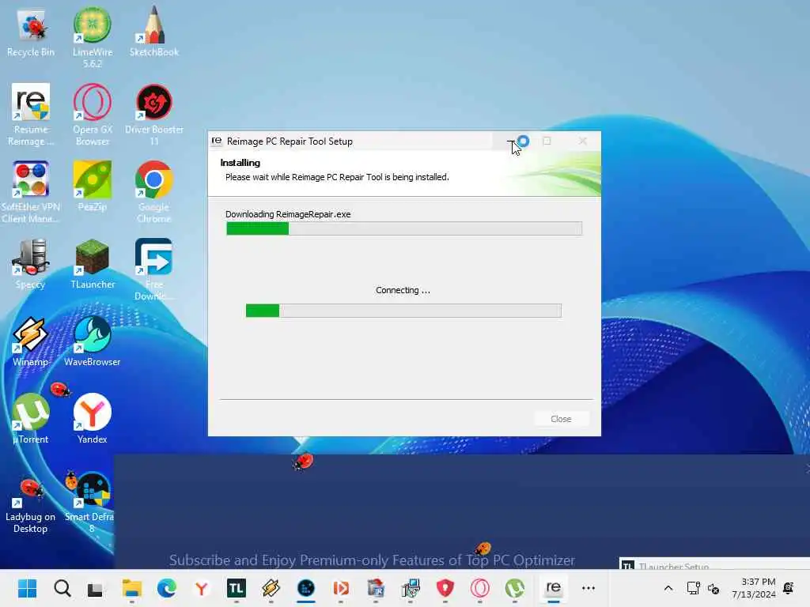Select the Ladybug on Desktop shortcut
This screenshot has width=810, height=607.
click(31, 506)
